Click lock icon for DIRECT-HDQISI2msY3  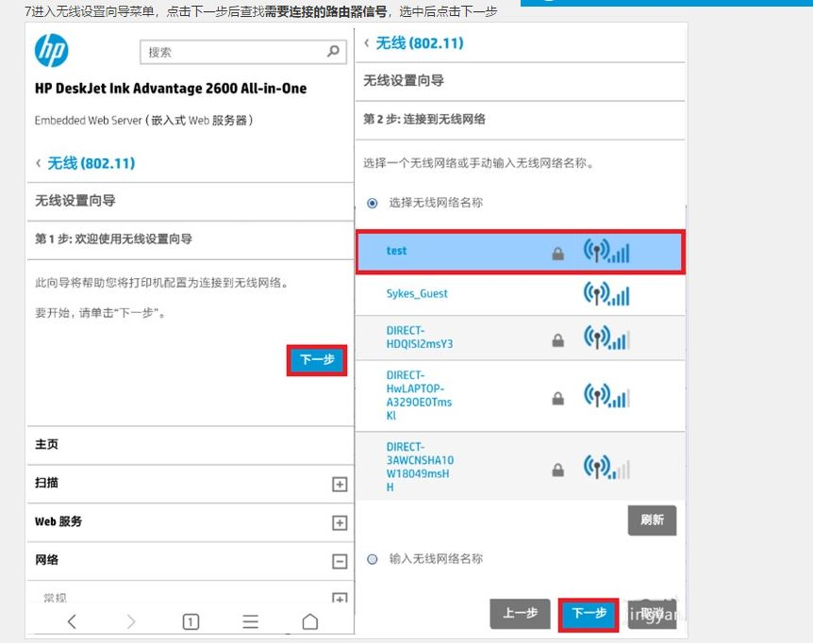(x=558, y=340)
